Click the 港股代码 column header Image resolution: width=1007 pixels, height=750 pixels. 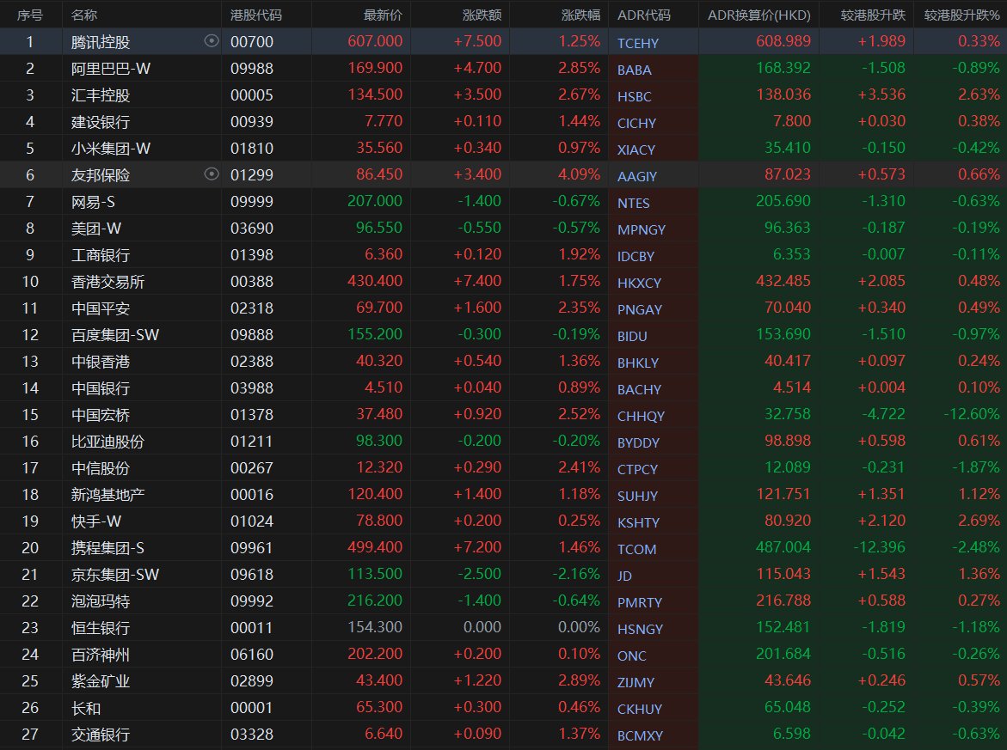point(256,15)
